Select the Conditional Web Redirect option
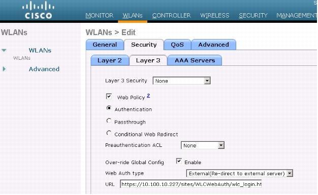This screenshot has width=318, height=195. pyautogui.click(x=109, y=133)
